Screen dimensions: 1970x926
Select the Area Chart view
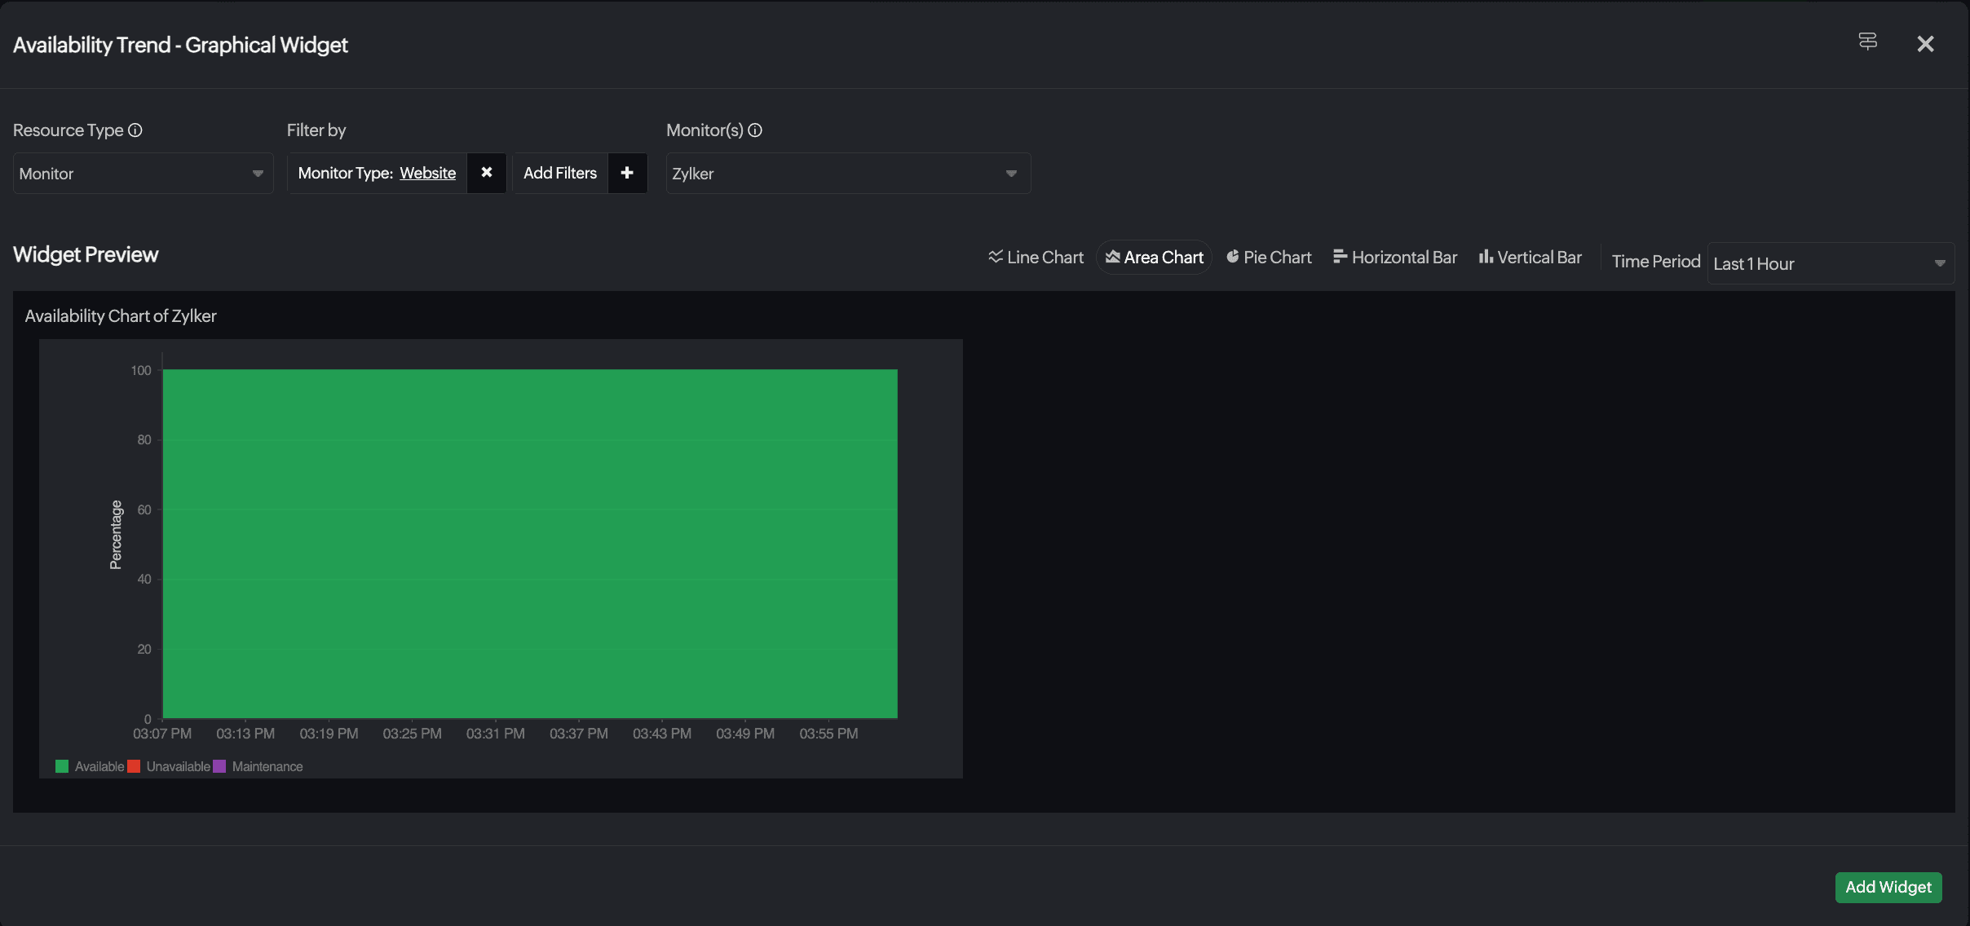point(1155,258)
